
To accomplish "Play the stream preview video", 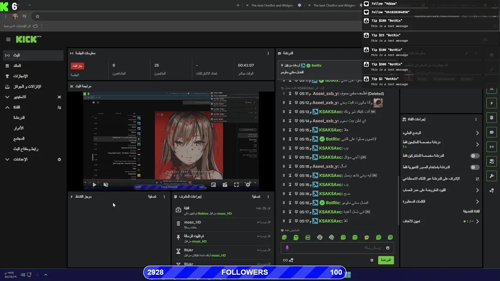I will coord(94,185).
